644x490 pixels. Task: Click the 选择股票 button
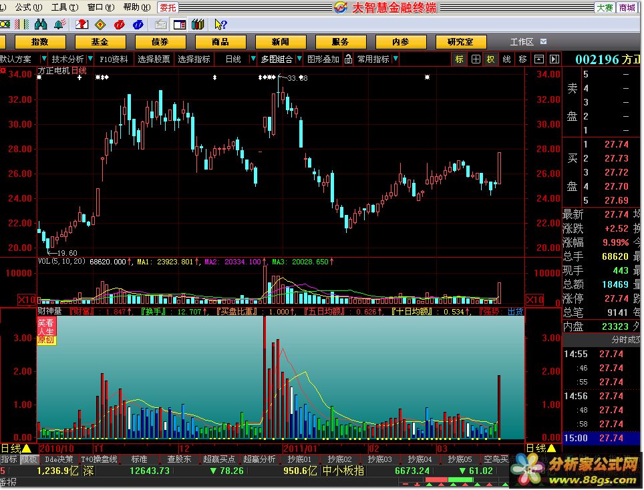[x=154, y=59]
